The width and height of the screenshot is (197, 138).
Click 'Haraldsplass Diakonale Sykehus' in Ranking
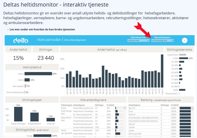point(143,121)
